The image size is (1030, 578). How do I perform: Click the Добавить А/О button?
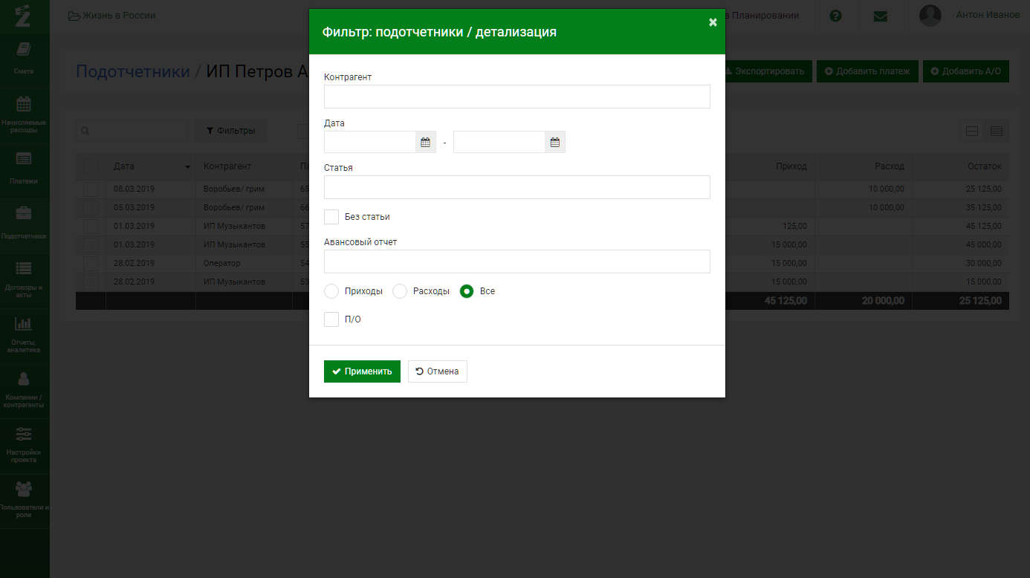pyautogui.click(x=966, y=71)
